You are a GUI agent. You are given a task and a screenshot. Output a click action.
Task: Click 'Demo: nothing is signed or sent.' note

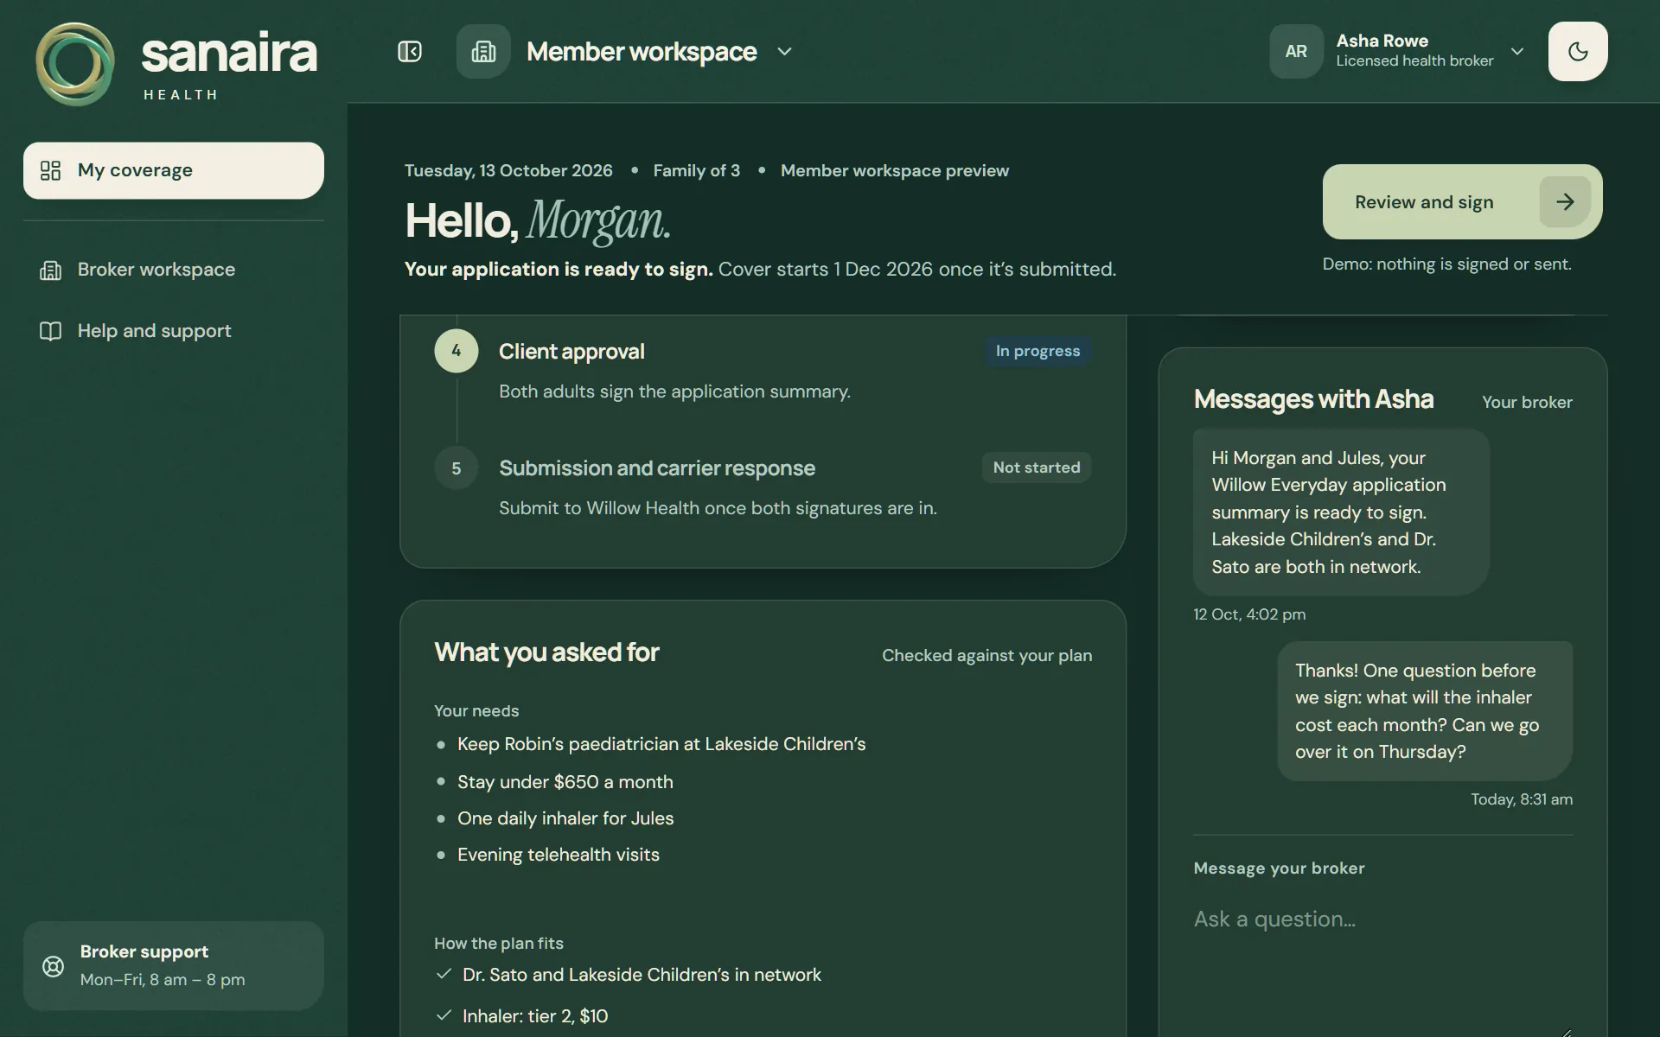click(1446, 264)
